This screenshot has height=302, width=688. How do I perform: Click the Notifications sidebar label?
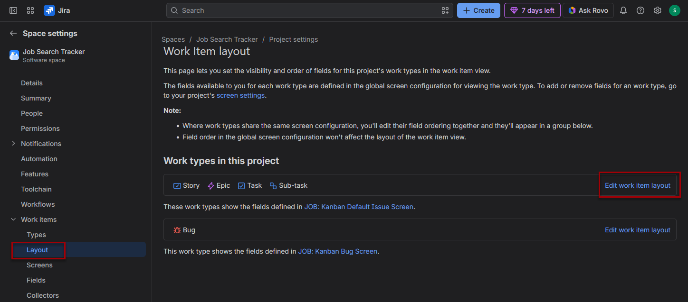[41, 144]
